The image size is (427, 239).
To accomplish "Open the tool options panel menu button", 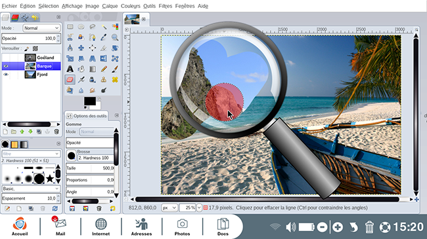I will click(x=116, y=115).
